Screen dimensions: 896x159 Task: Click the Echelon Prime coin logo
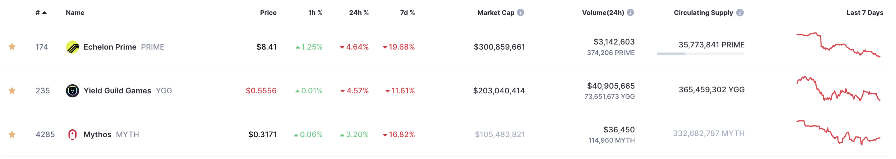point(73,47)
